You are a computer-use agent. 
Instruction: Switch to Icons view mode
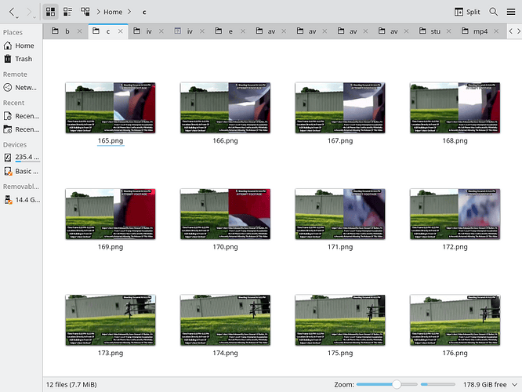click(51, 12)
